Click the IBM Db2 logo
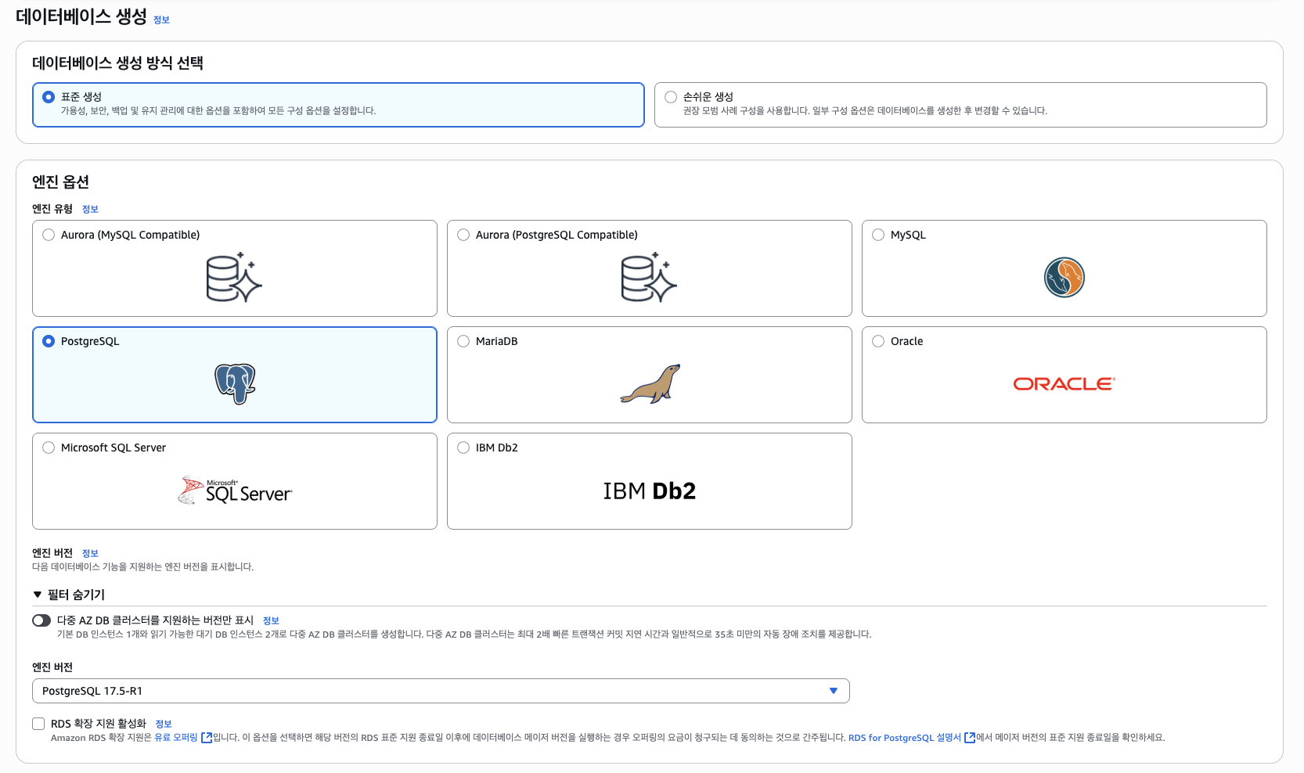The width and height of the screenshot is (1304, 773). click(650, 491)
